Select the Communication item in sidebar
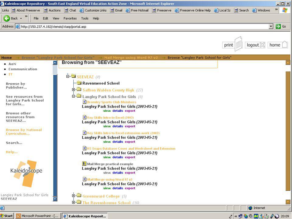Image resolution: width=292 pixels, height=219 pixels. [23, 69]
